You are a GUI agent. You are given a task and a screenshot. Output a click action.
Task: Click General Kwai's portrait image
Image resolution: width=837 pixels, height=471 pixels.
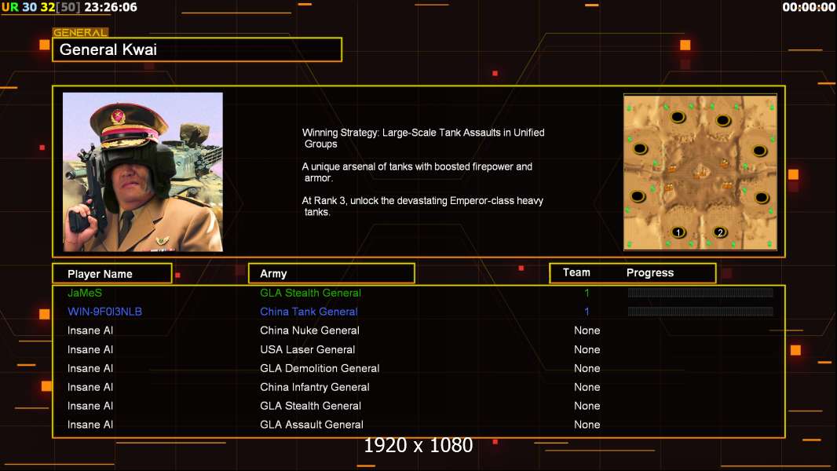click(143, 172)
